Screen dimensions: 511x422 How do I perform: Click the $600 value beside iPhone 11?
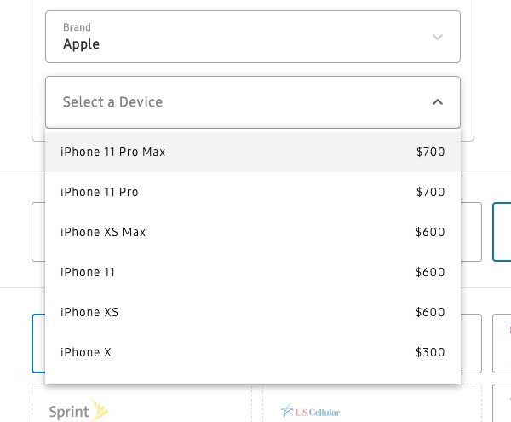click(430, 273)
